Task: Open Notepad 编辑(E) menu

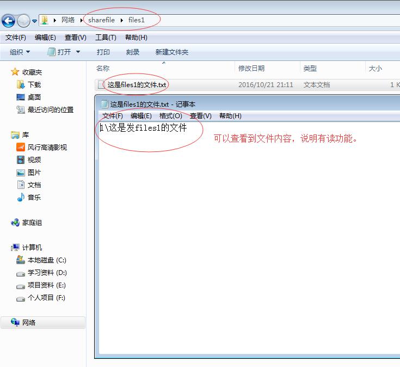Action: [x=141, y=116]
